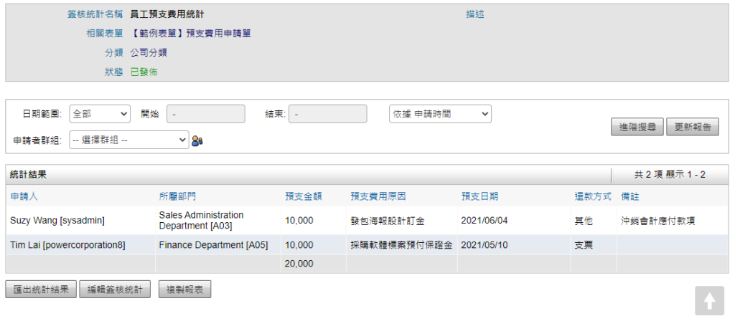Sort by 申請人 column header

click(23, 196)
